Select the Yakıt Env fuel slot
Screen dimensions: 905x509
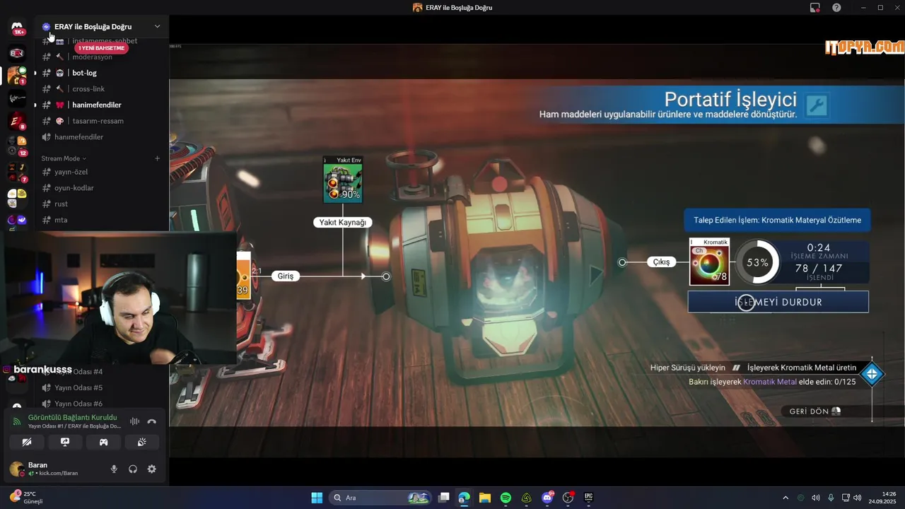[x=343, y=180]
